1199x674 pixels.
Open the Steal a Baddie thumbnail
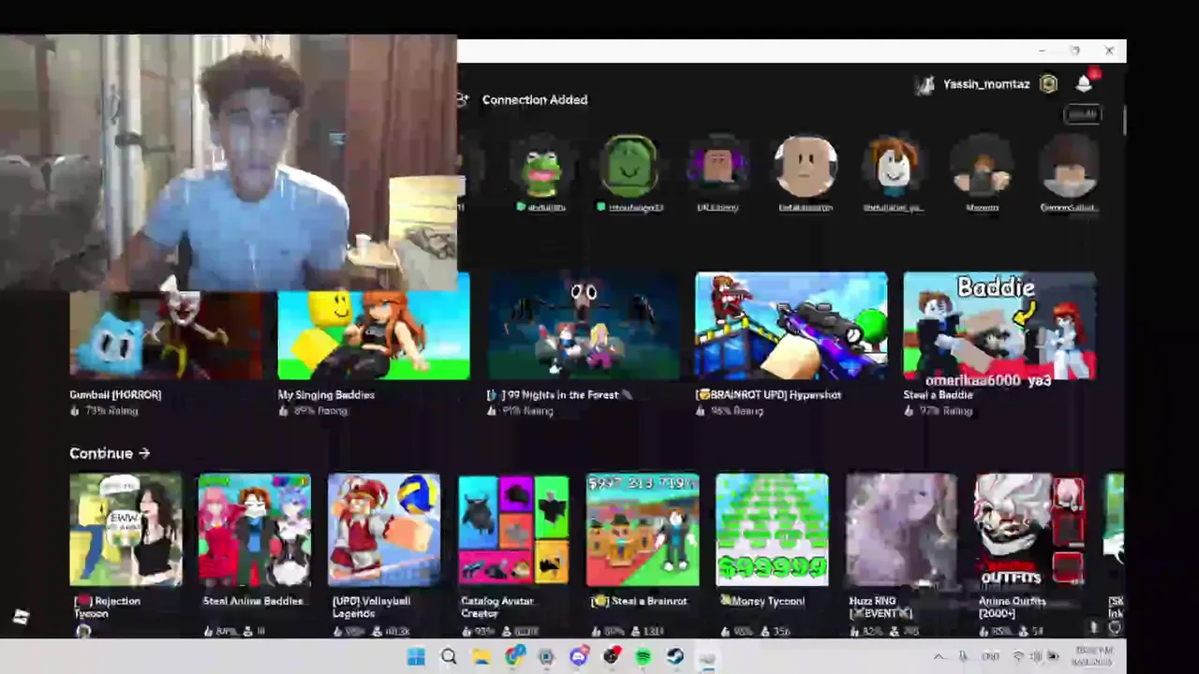[999, 326]
